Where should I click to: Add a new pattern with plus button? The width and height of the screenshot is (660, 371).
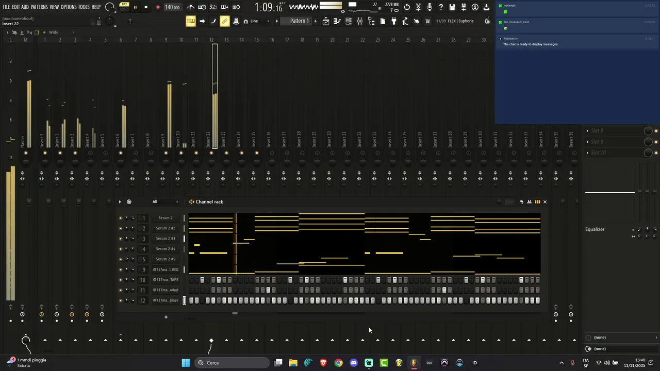point(315,21)
